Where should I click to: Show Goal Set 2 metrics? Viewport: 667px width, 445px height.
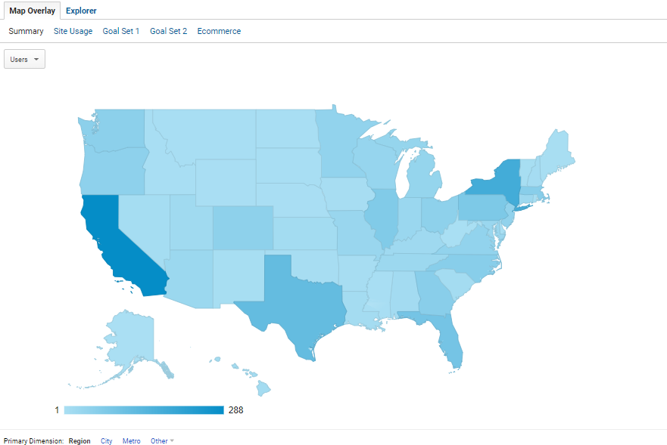tap(168, 31)
